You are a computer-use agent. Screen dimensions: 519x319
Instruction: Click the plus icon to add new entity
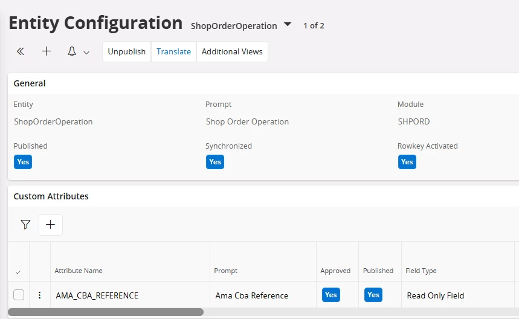pos(47,52)
